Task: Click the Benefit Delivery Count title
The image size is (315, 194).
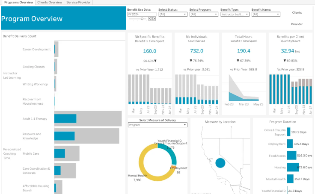Action: 20,36
